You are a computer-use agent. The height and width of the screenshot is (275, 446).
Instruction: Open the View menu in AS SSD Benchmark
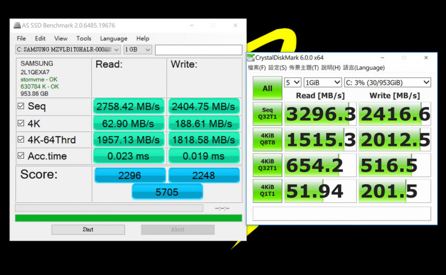(61, 38)
